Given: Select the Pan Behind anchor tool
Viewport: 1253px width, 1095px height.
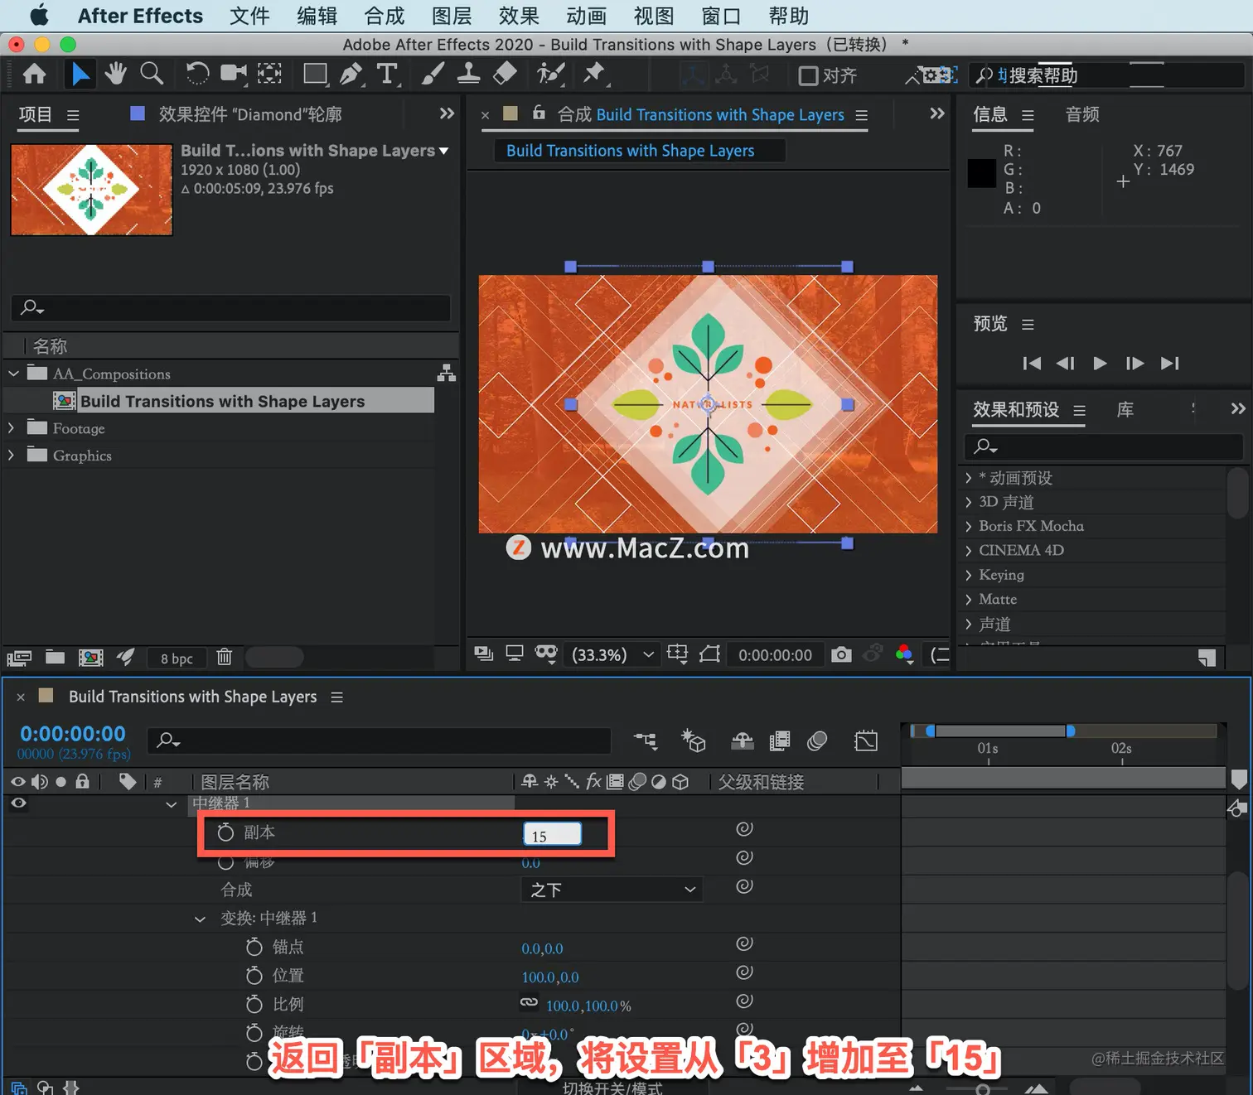Looking at the screenshot, I should [x=269, y=74].
